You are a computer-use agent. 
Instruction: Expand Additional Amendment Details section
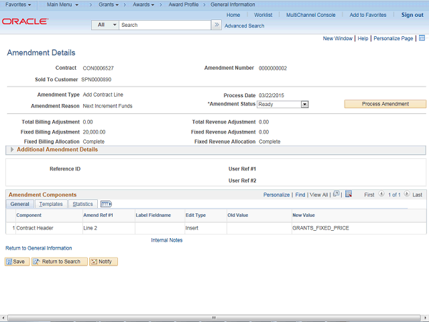click(x=12, y=150)
